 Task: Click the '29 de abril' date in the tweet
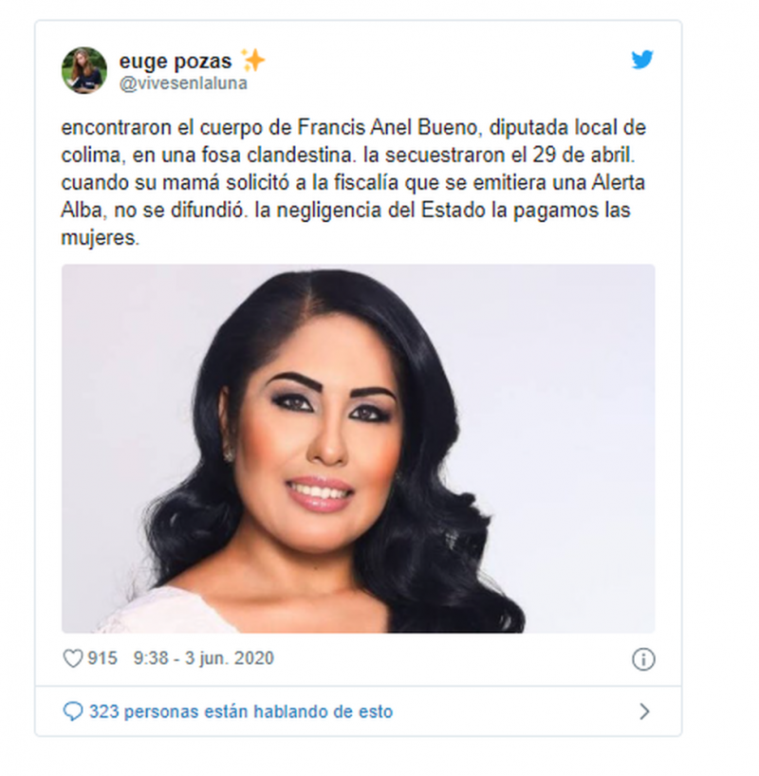[583, 156]
